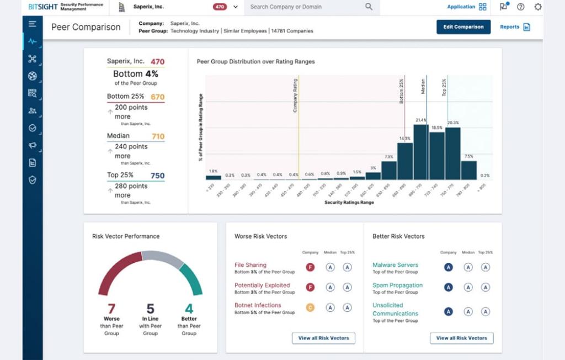This screenshot has height=360, width=565.
Task: Open the peer group users icon in sidebar
Action: [x=32, y=111]
